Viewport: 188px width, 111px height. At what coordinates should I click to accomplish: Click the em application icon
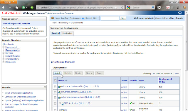[63, 110]
